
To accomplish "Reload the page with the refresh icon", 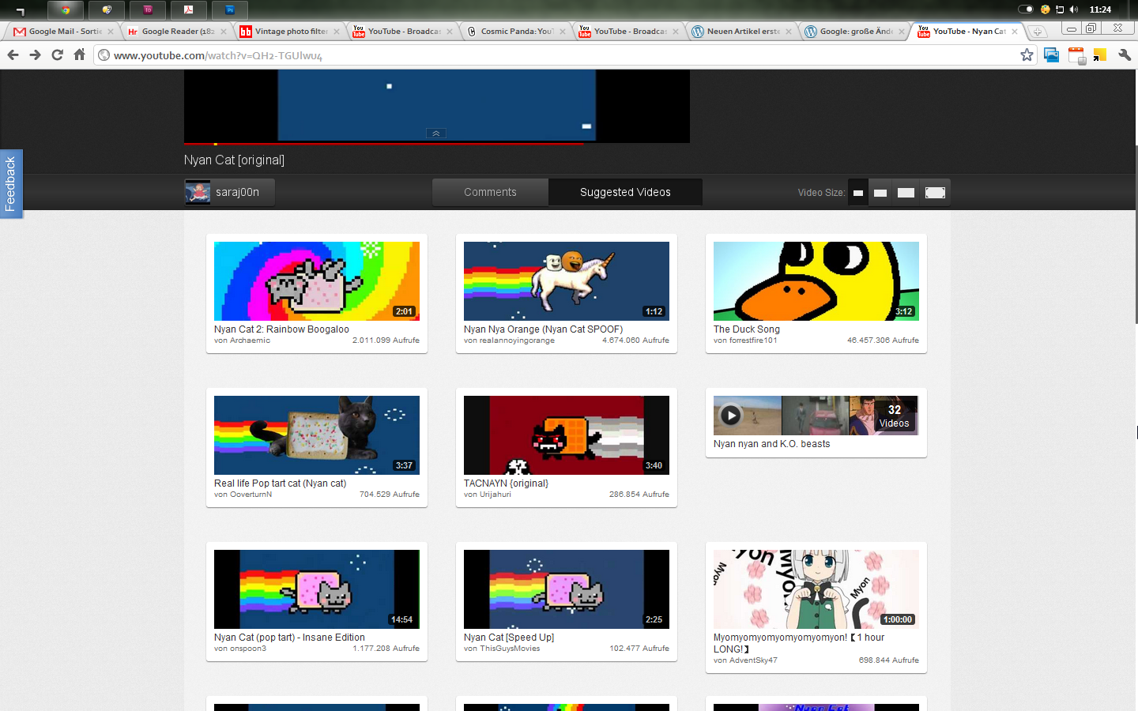I will [x=57, y=55].
